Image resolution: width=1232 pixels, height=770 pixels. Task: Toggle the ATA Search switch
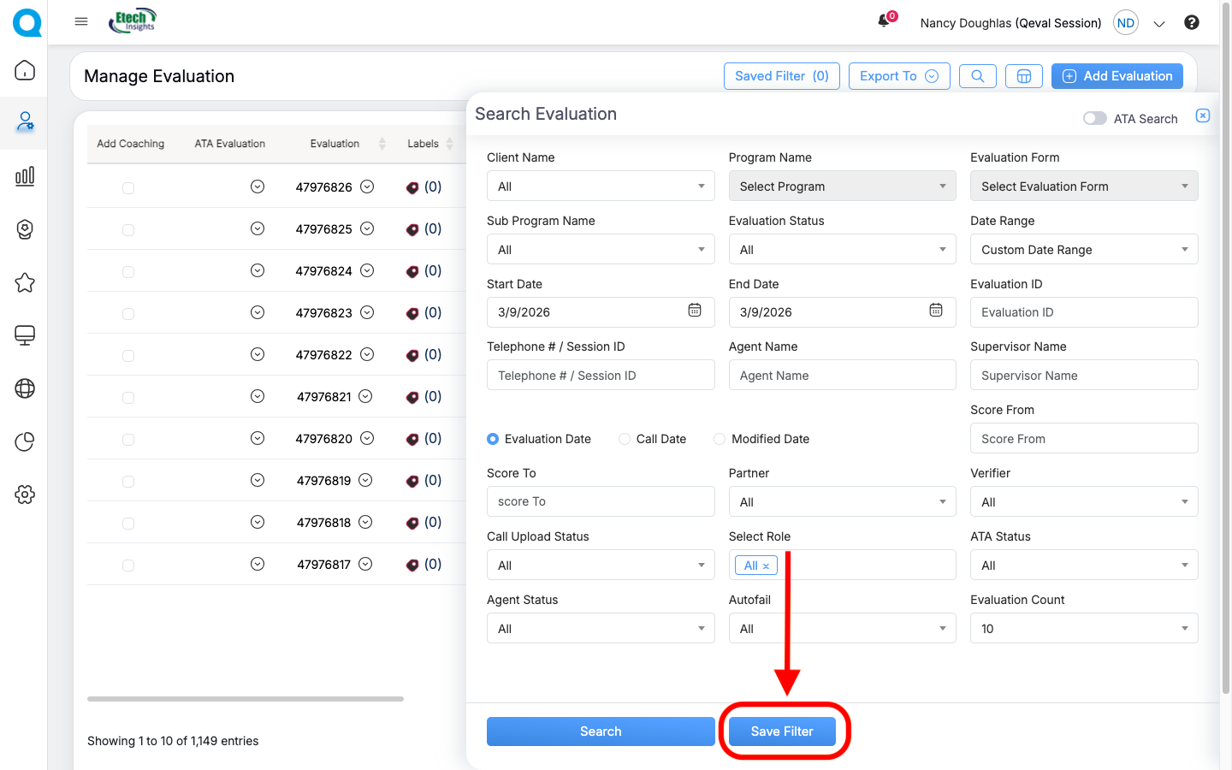tap(1094, 118)
